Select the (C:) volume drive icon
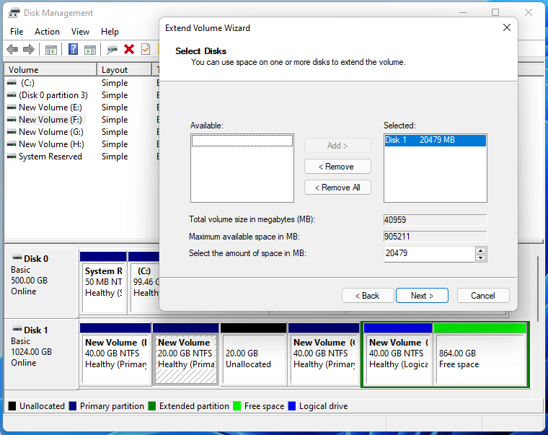 [12, 83]
